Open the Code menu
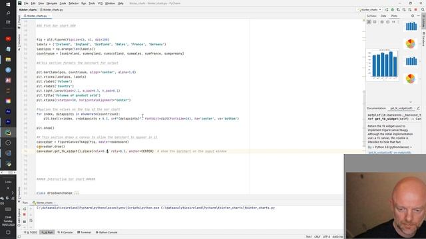426x239 pixels. tap(63, 3)
